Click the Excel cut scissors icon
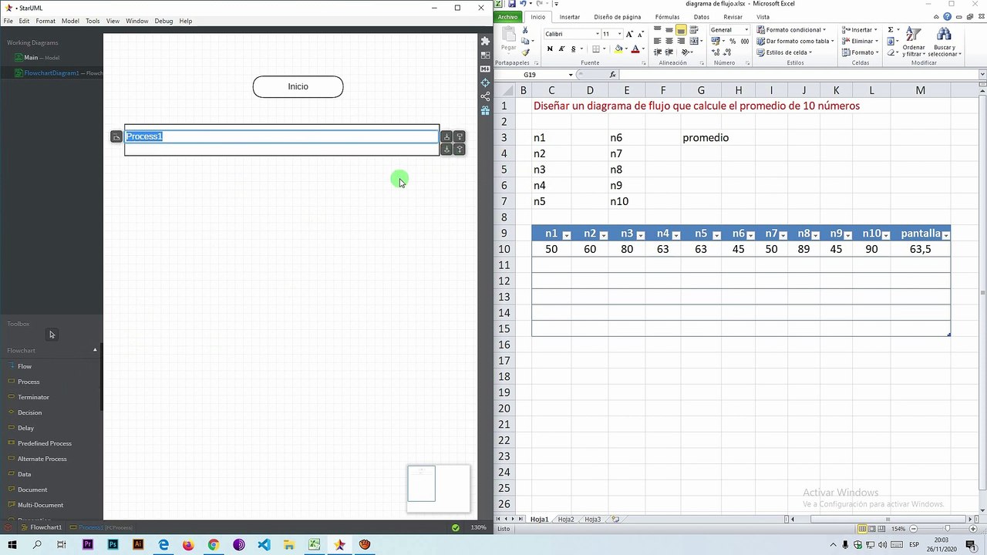The width and height of the screenshot is (987, 555). 525,30
